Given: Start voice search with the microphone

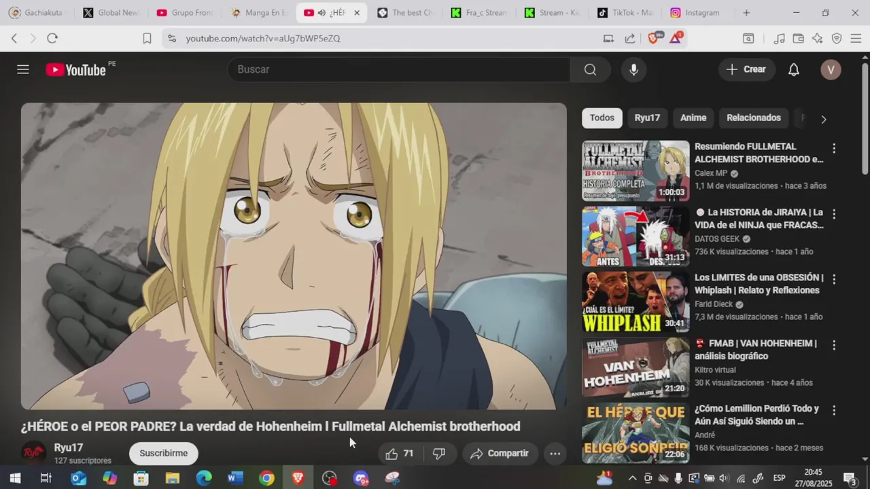Looking at the screenshot, I should pos(633,69).
